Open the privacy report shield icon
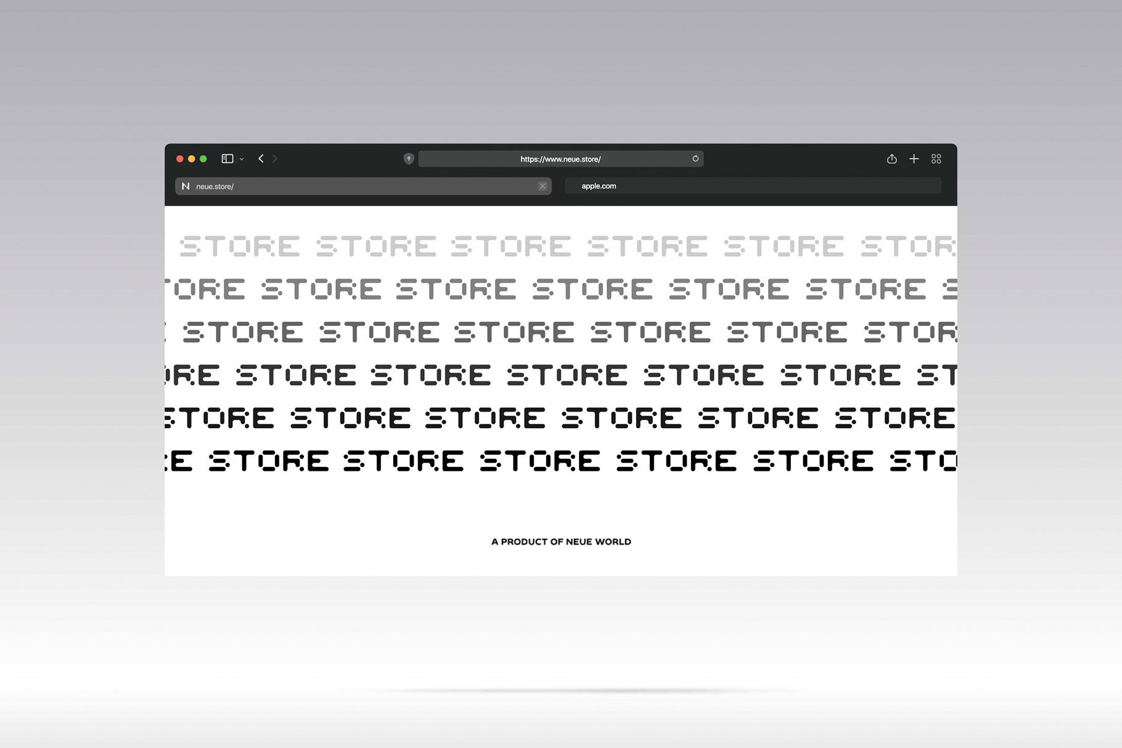Viewport: 1122px width, 748px height. coord(408,159)
